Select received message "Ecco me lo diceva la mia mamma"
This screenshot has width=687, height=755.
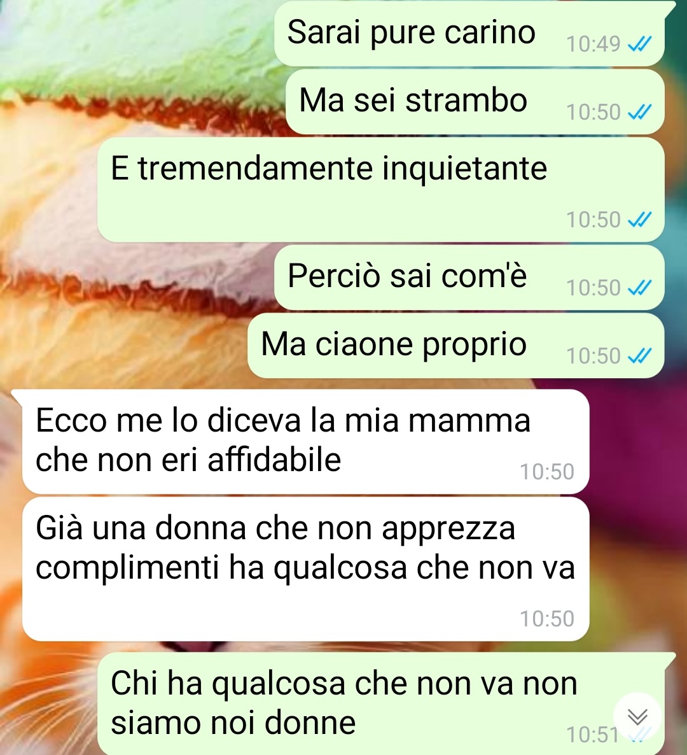click(305, 442)
